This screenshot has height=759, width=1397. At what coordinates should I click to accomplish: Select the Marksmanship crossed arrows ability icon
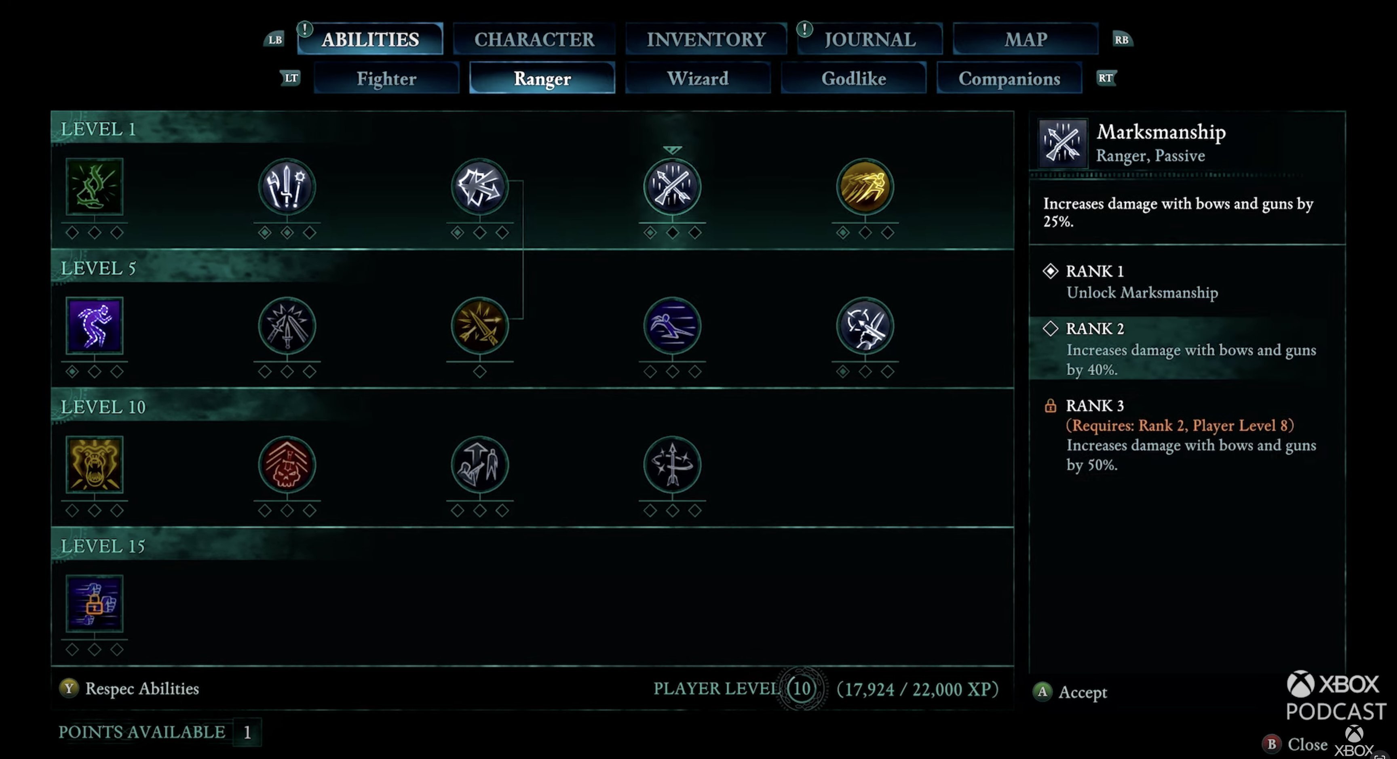pyautogui.click(x=672, y=187)
